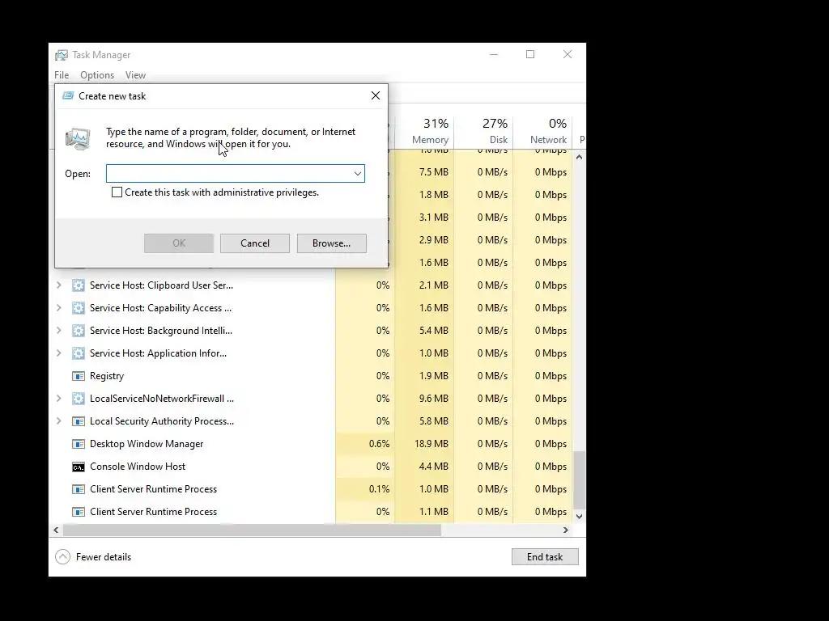Viewport: 829px width, 621px height.
Task: Click the Desktop Window Manager icon
Action: 79,444
